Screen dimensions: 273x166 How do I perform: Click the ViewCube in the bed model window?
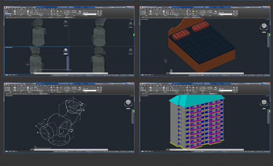point(264,26)
